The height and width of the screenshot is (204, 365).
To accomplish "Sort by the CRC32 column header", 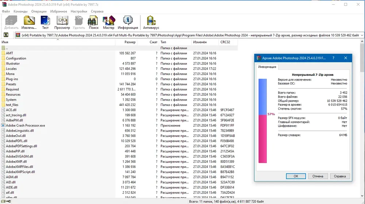I will tap(228, 42).
